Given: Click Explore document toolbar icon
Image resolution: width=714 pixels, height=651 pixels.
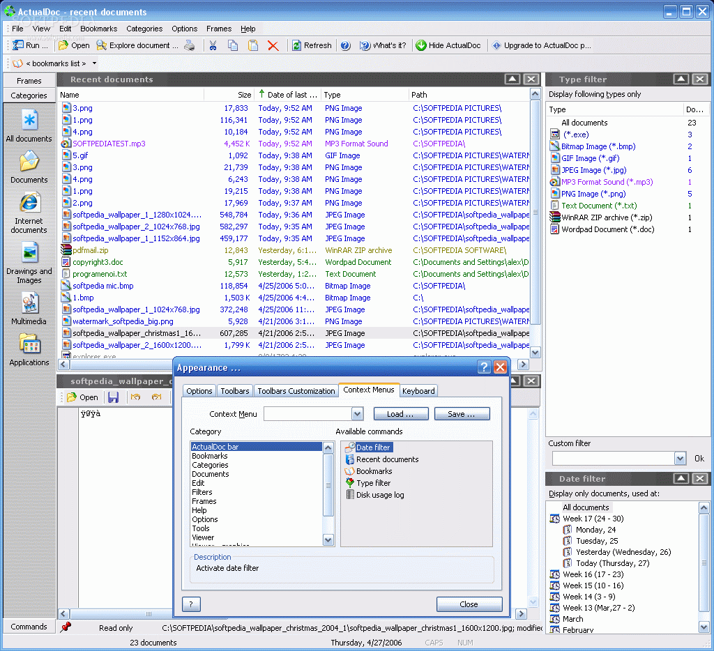Looking at the screenshot, I should coord(101,45).
